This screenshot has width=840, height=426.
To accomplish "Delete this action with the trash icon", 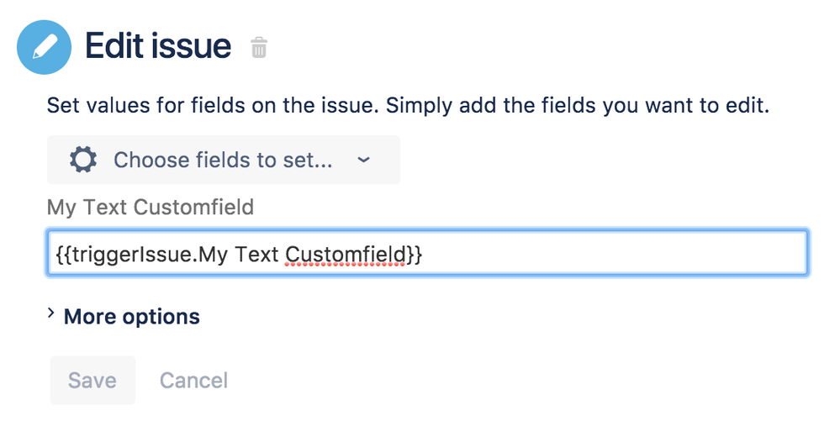I will point(259,48).
